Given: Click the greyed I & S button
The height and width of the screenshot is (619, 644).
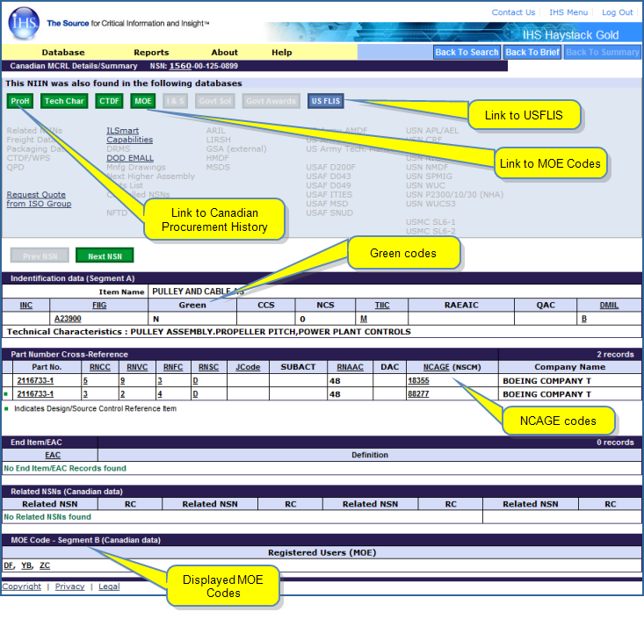Looking at the screenshot, I should pyautogui.click(x=176, y=101).
